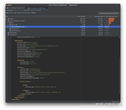The width and height of the screenshot is (126, 110).
Task: Collapse the entry_signed_entry.apk tree node
Action: (x=6, y=21)
